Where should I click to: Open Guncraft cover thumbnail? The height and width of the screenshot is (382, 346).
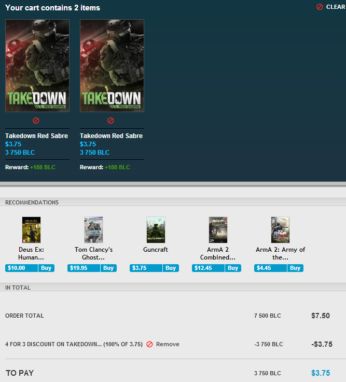(156, 230)
